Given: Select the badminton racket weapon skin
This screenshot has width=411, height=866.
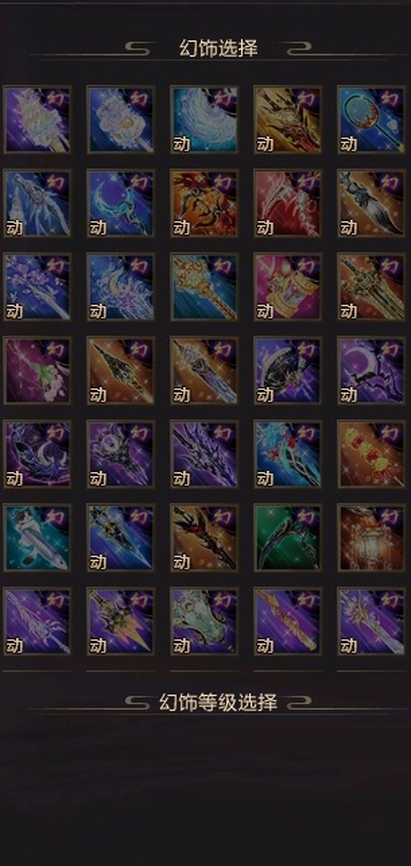Looking at the screenshot, I should tap(371, 119).
